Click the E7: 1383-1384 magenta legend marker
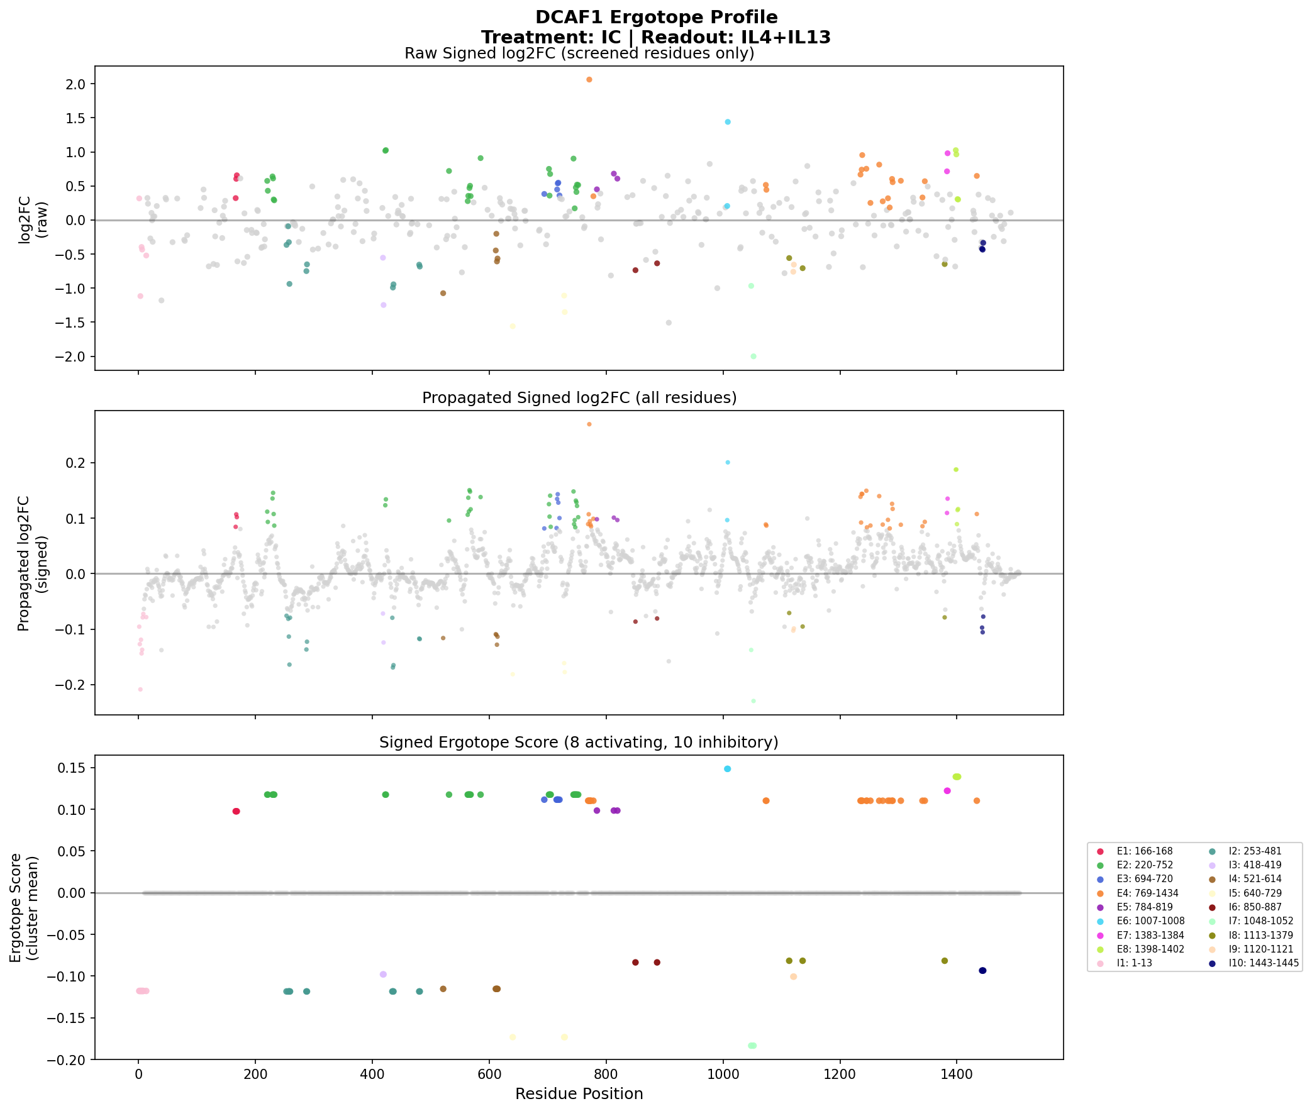Screen dimensions: 1312x1111 (1101, 936)
